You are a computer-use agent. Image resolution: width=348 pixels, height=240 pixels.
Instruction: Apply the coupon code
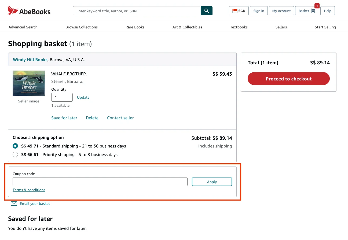[x=212, y=182]
